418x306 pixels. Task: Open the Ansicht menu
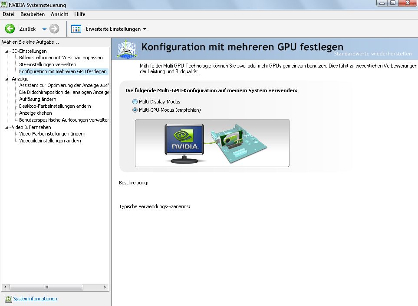tap(59, 14)
